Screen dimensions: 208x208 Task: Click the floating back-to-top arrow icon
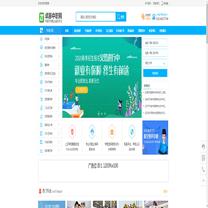pos(203,180)
